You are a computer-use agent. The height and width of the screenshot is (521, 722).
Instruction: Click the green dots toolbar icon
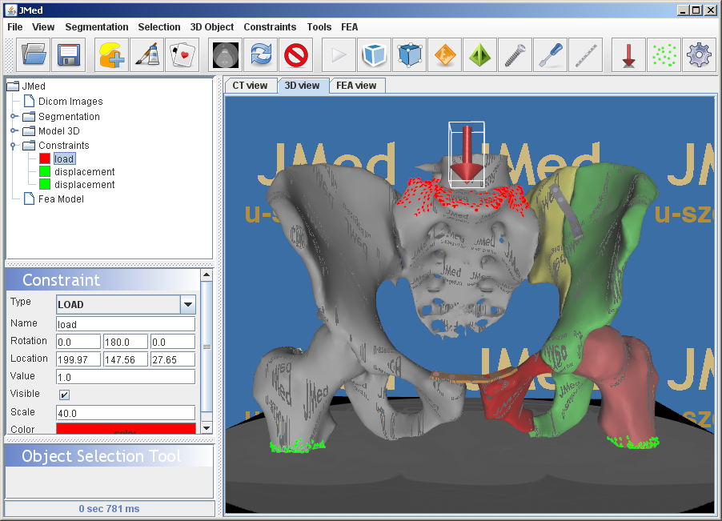click(664, 55)
